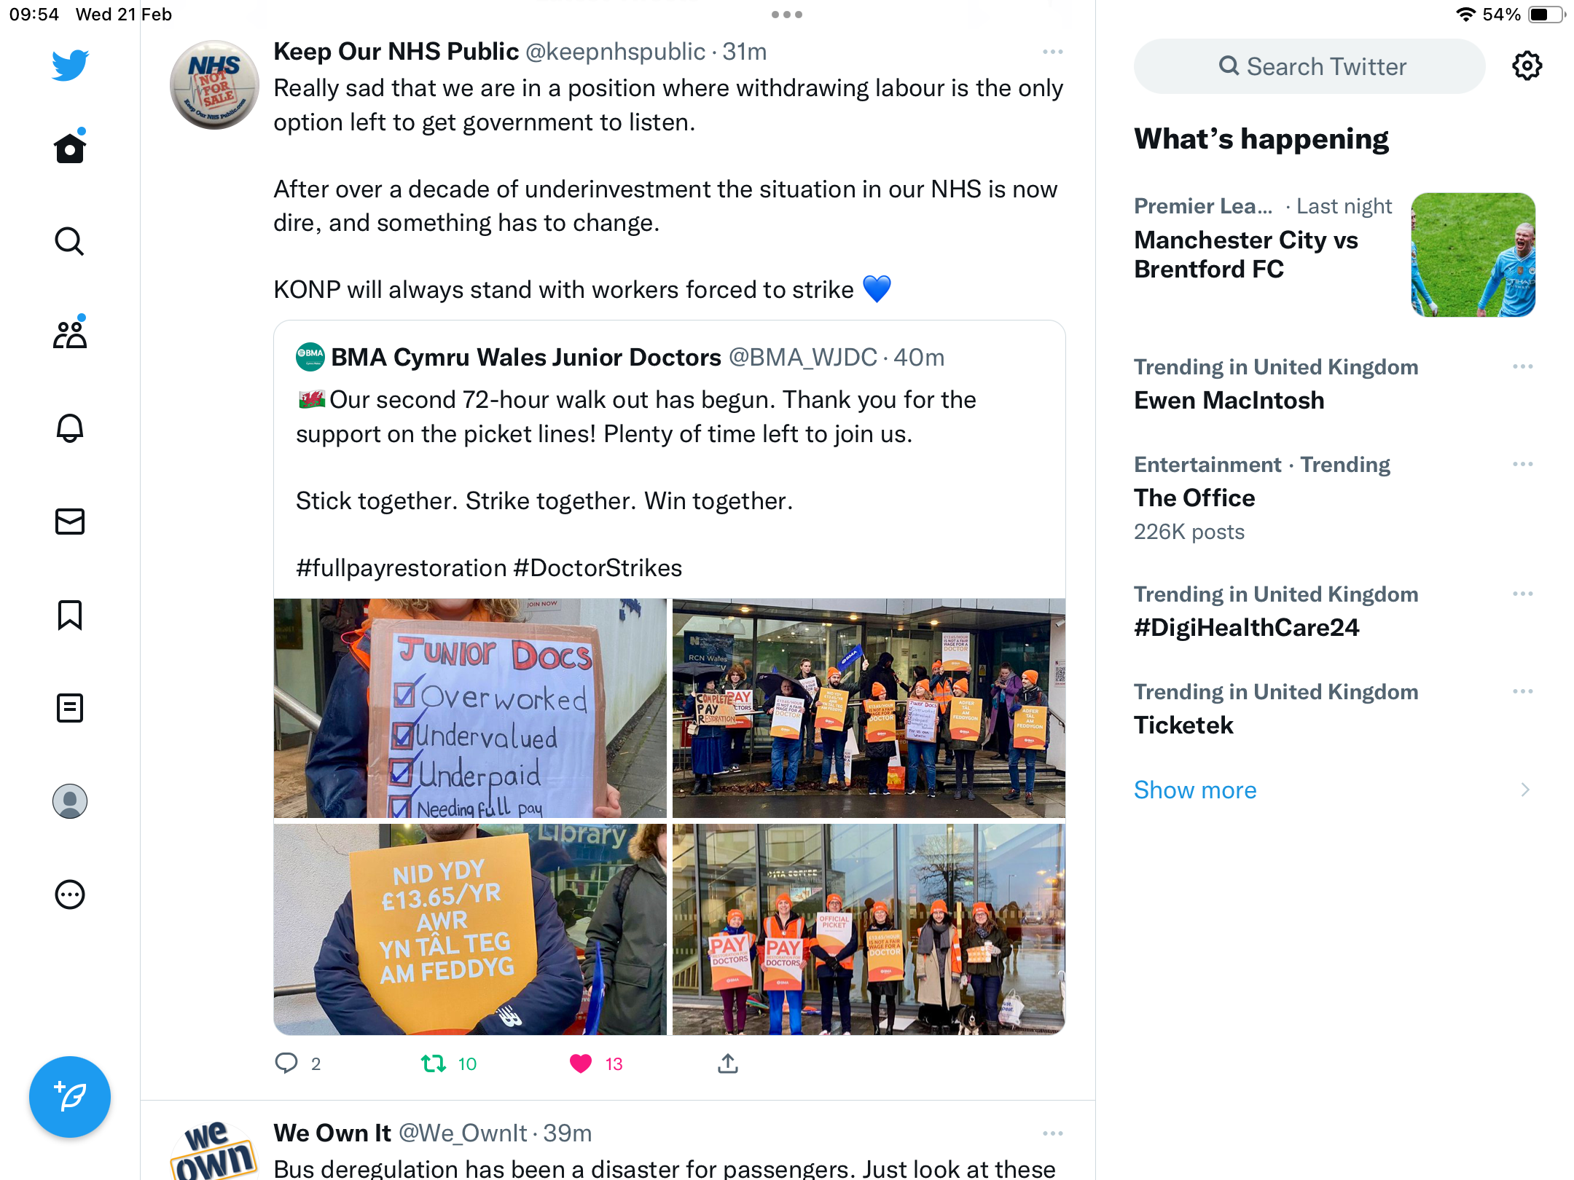The width and height of the screenshot is (1574, 1180).
Task: Open the More options circle icon in sidebar
Action: pos(70,894)
